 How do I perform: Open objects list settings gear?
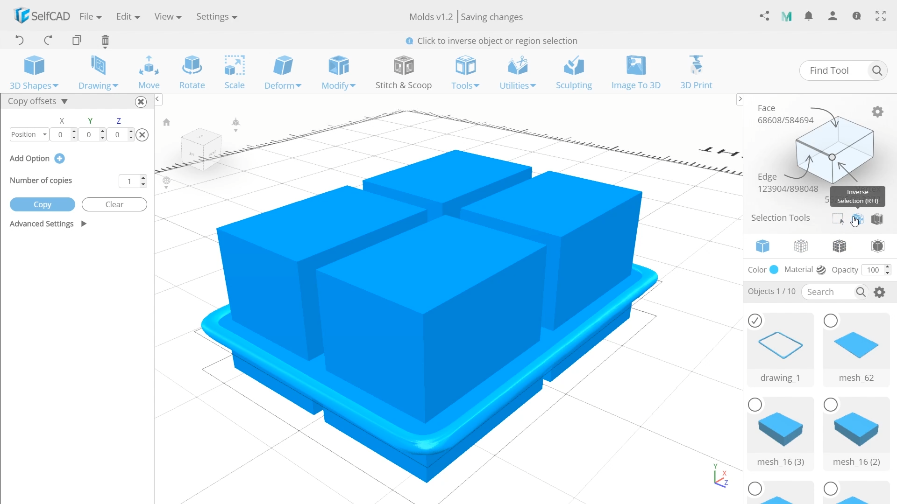[880, 292]
